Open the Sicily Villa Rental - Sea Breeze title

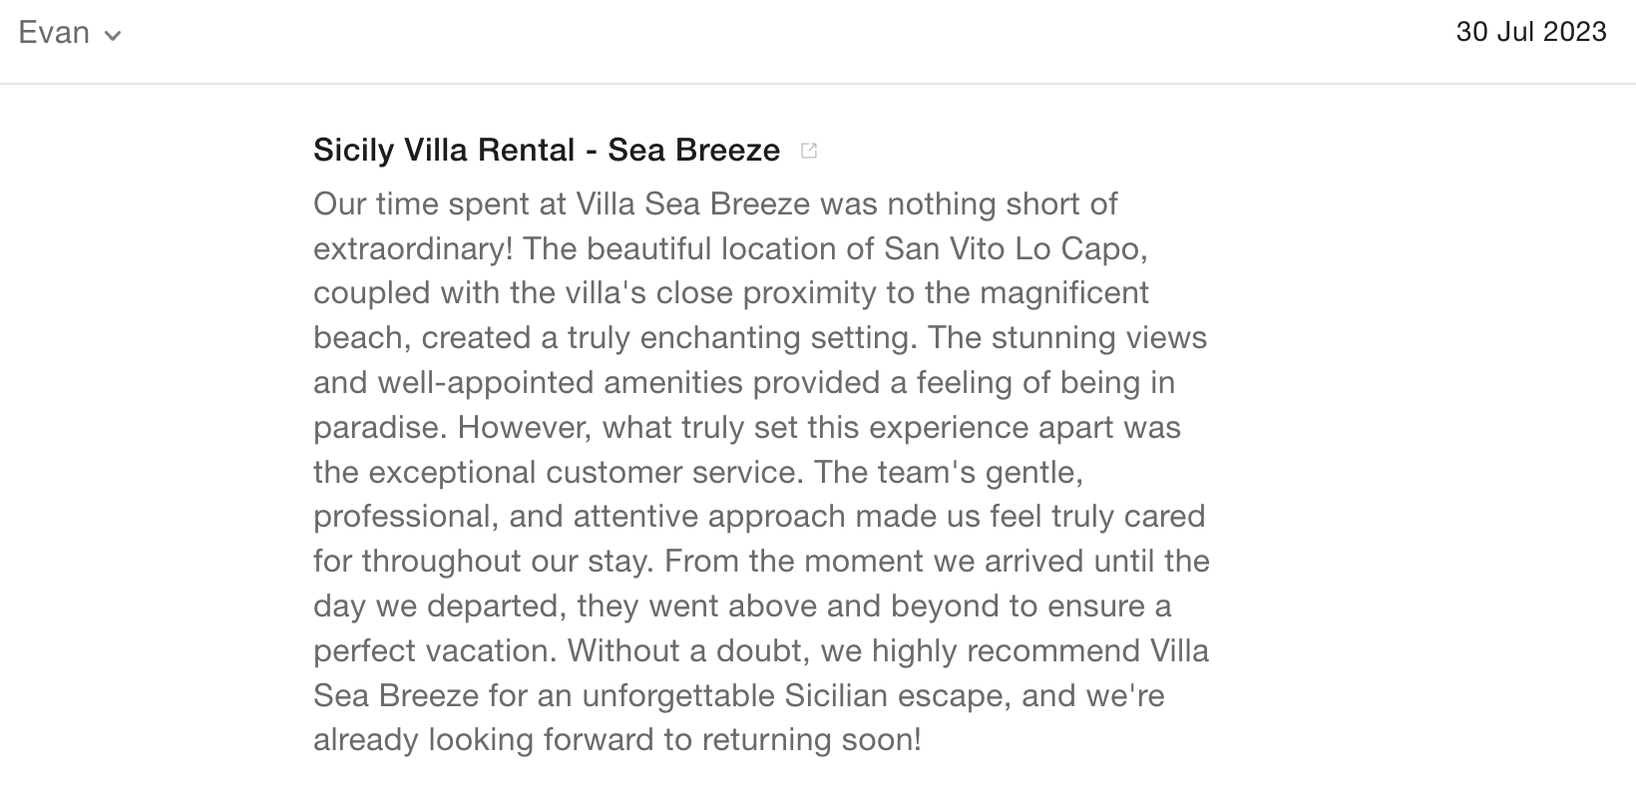[546, 150]
